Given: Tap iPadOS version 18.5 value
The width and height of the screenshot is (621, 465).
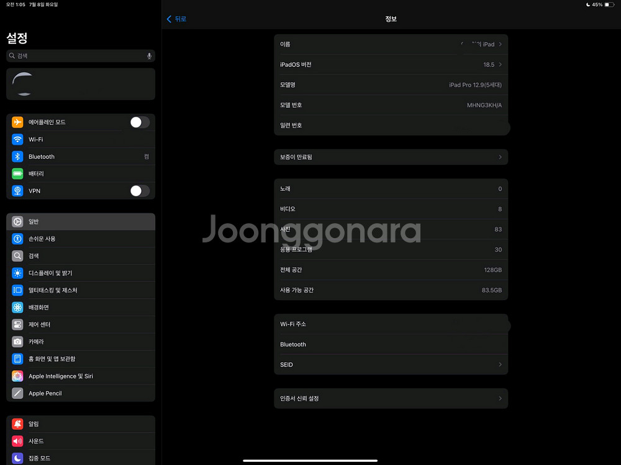Looking at the screenshot, I should click(x=489, y=64).
